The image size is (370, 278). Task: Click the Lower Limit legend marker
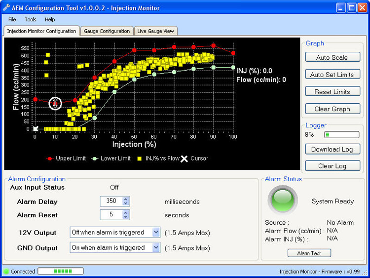coord(95,159)
